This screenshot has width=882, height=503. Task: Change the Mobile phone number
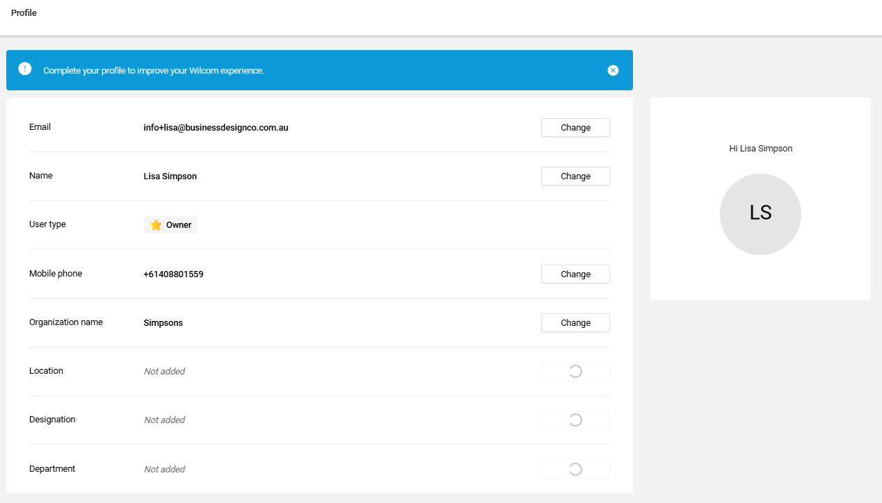pos(575,274)
